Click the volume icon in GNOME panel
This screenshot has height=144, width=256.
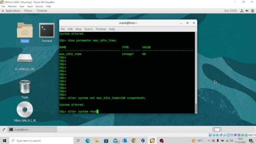[x=247, y=11]
